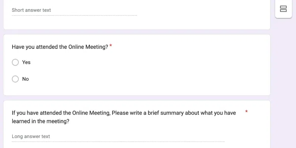Click the red asterisk beside summary question

(246, 112)
